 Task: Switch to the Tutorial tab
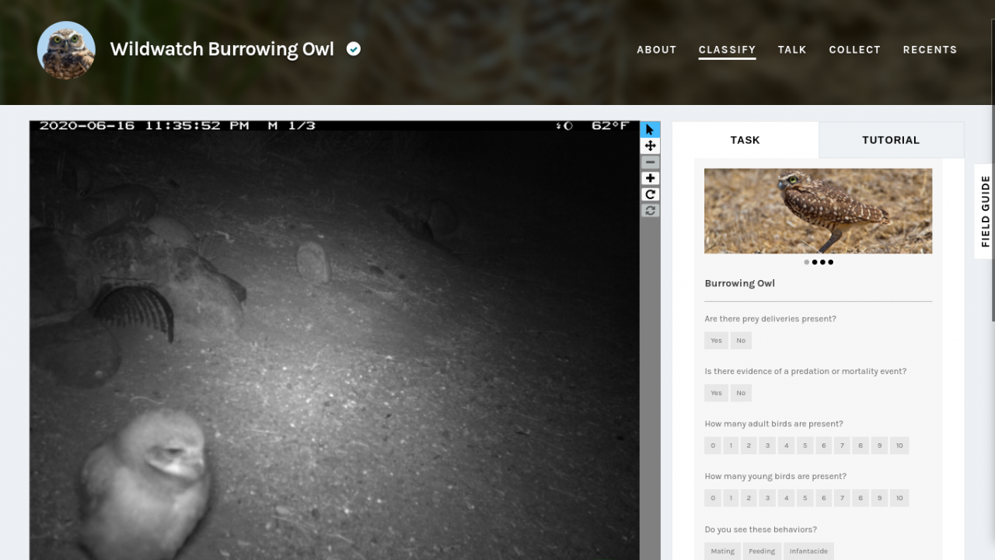pos(891,140)
